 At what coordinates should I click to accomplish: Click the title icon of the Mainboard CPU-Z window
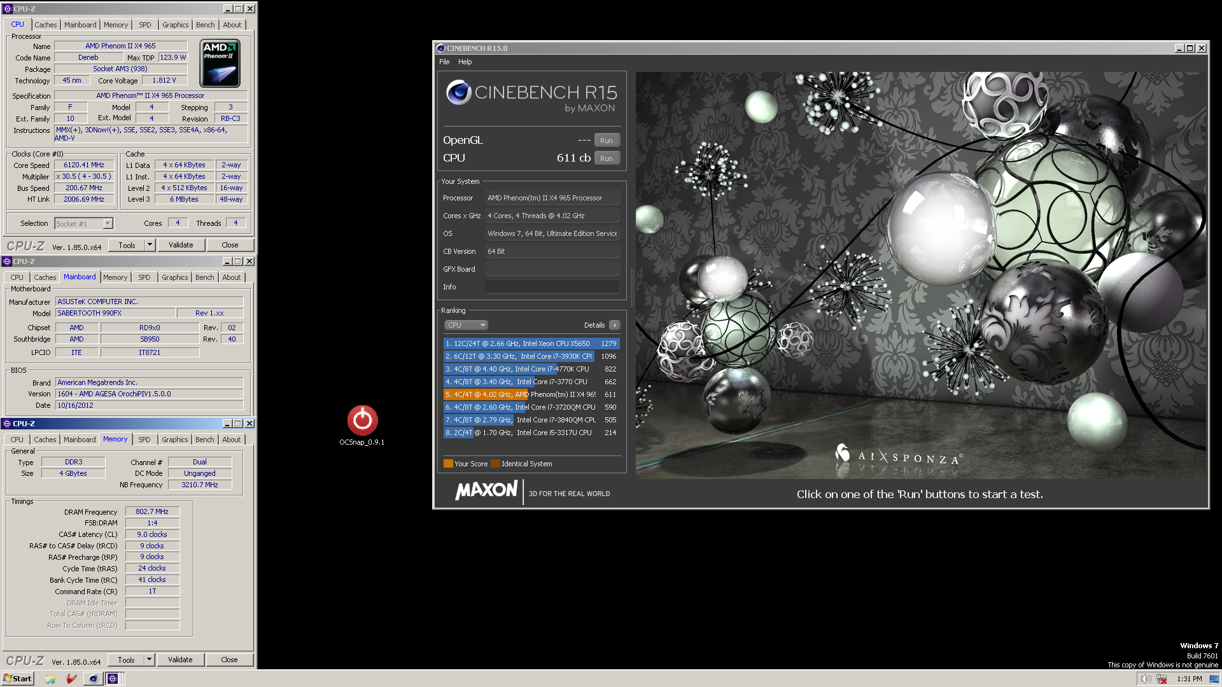tap(7, 261)
